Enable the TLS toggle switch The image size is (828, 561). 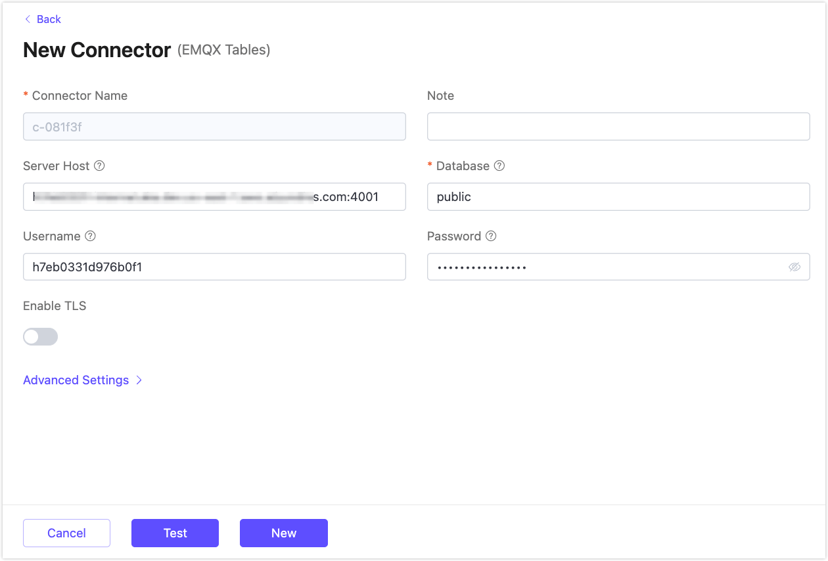41,337
